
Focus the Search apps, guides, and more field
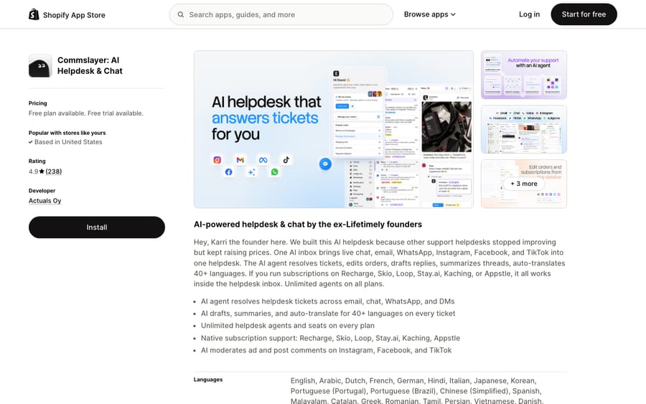point(281,14)
